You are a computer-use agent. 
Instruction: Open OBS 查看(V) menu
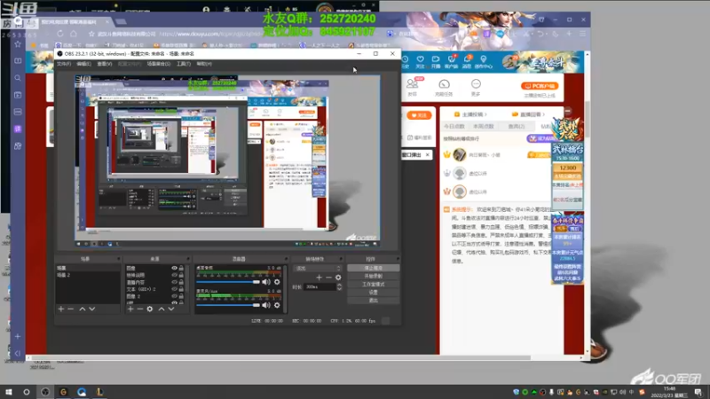[x=105, y=64]
